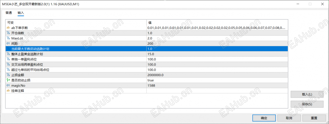Viewport: 329px width, 124px height.
Task: Select the 超过七单后的平均出场点位 row label
Action: click(x=30, y=70)
